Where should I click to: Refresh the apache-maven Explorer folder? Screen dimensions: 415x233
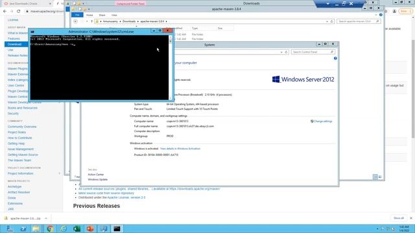331,21
